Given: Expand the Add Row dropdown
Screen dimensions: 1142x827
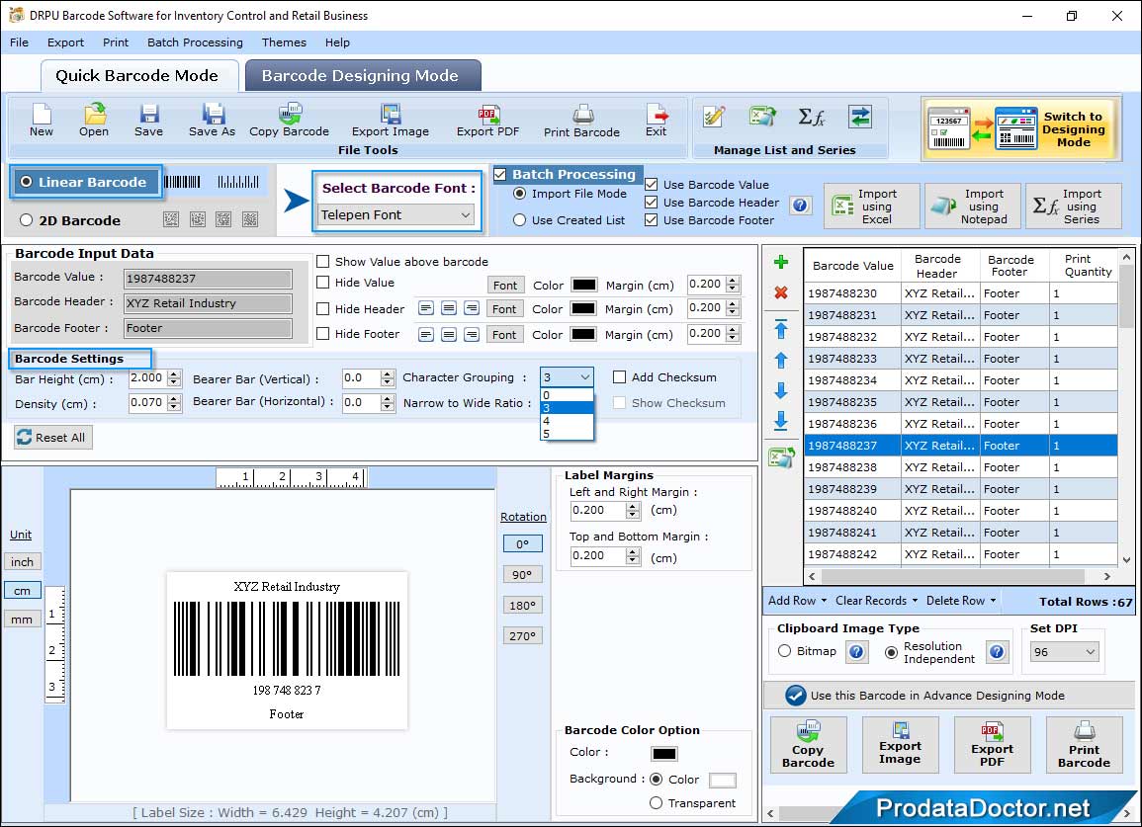Looking at the screenshot, I should click(x=824, y=601).
